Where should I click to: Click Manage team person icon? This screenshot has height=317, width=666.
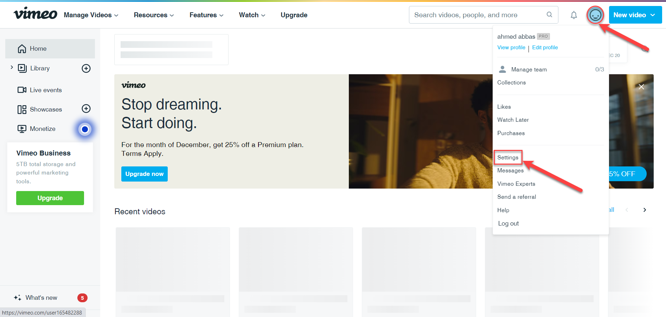502,69
